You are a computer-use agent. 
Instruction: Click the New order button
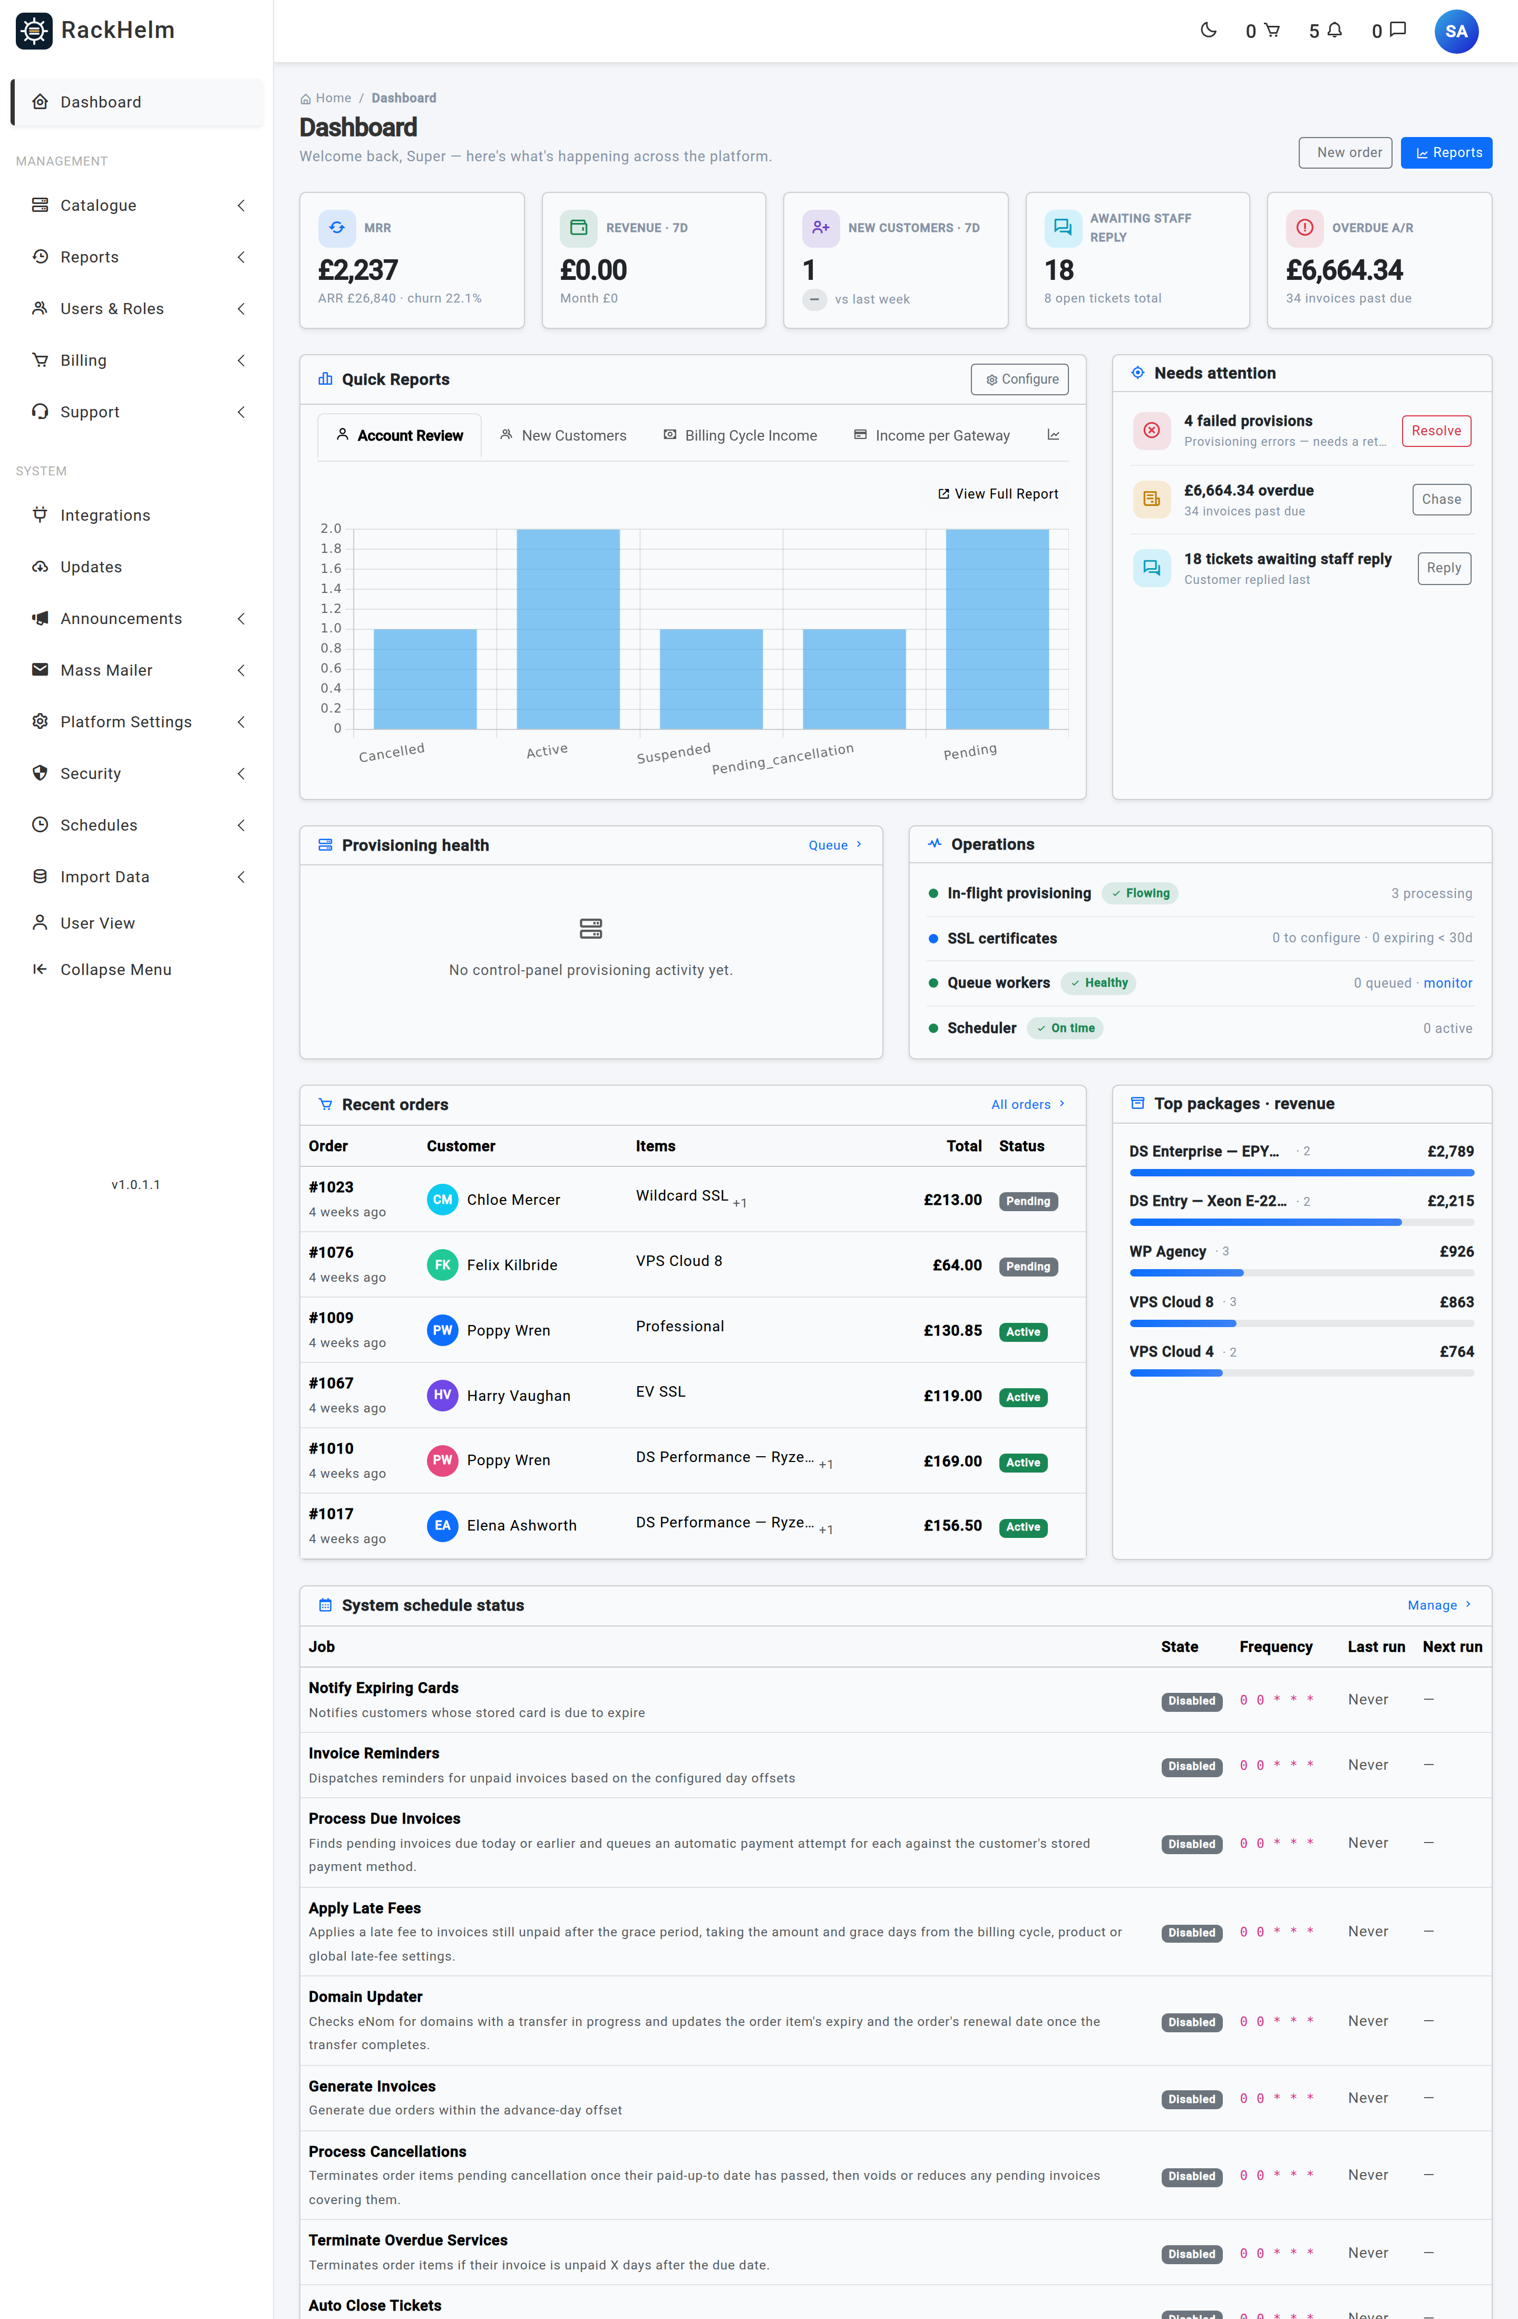pos(1345,152)
